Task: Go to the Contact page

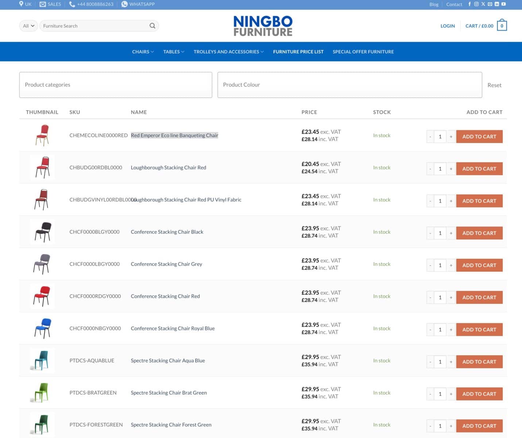Action: tap(454, 4)
